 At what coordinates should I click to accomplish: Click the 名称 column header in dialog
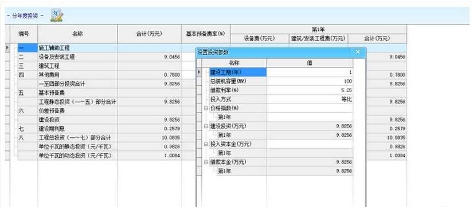[234, 63]
